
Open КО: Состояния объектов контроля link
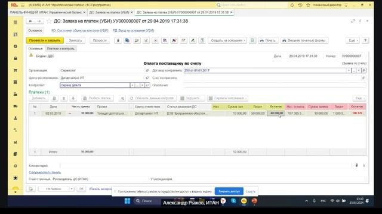point(79,30)
